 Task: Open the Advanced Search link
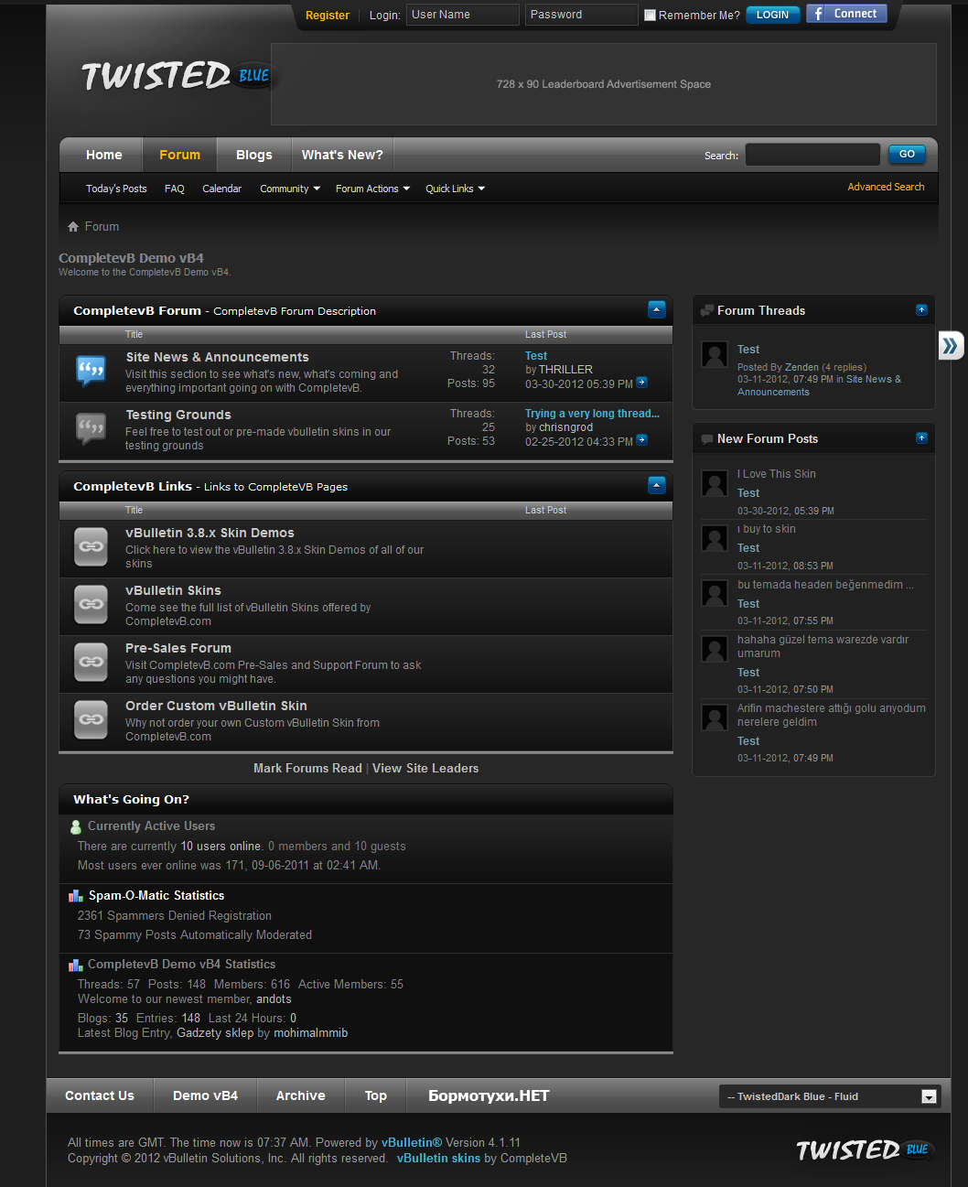pos(886,187)
